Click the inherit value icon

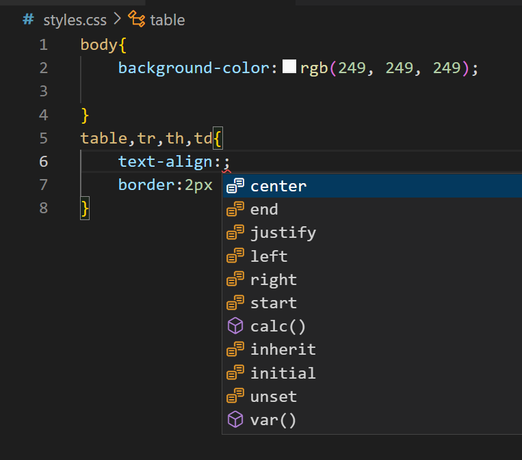(235, 349)
